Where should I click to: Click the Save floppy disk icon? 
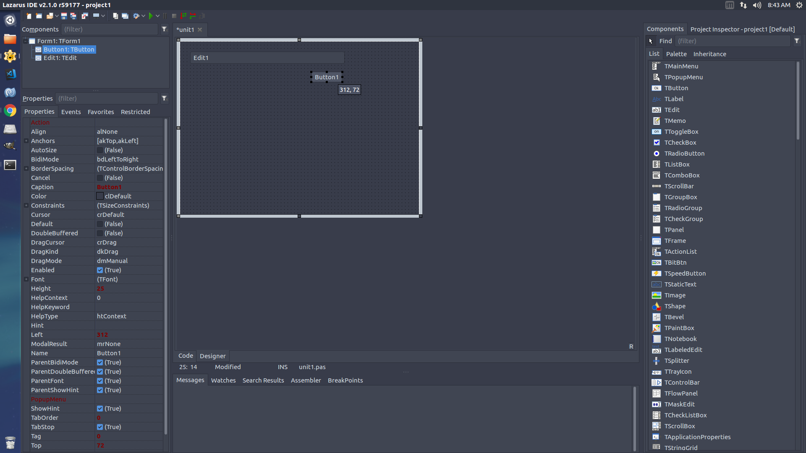pos(64,16)
